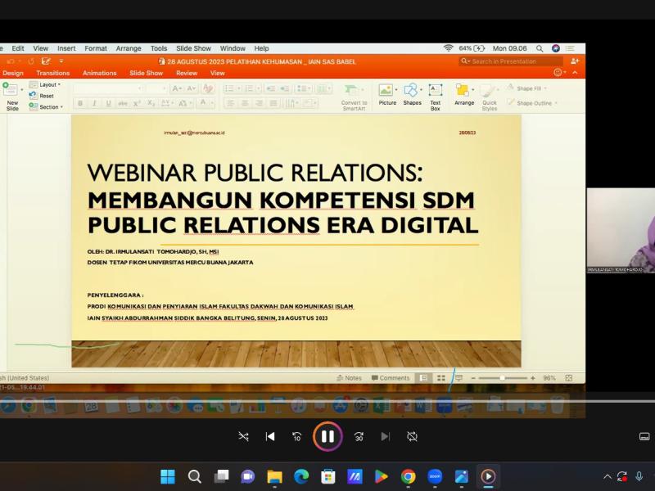Screen dimensions: 655x491
Task: Launch Google Chrome from the taskbar
Action: click(x=408, y=476)
